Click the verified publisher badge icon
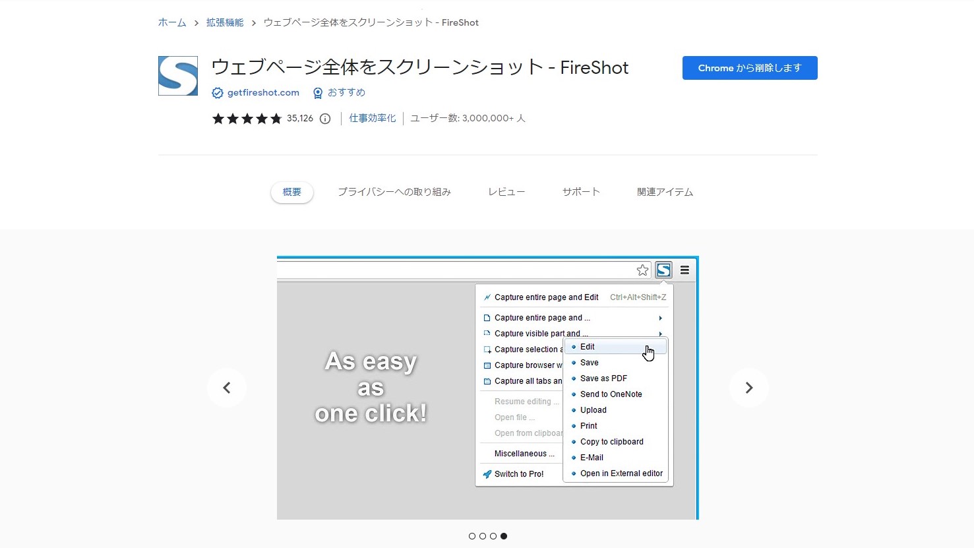The height and width of the screenshot is (548, 974). (218, 93)
